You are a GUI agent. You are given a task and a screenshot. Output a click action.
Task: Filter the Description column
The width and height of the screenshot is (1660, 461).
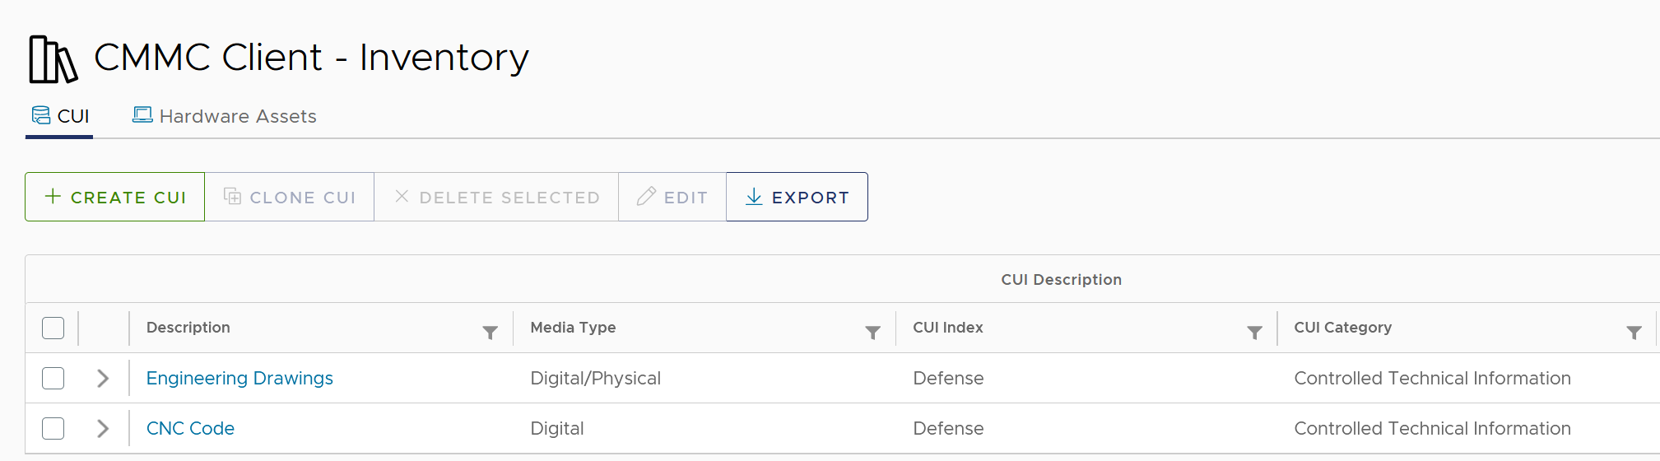tap(490, 333)
